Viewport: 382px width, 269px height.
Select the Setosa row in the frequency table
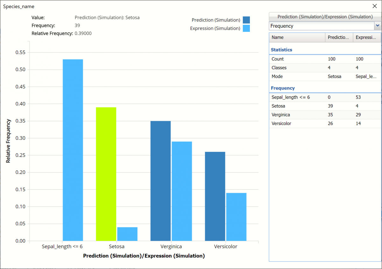tap(325, 106)
